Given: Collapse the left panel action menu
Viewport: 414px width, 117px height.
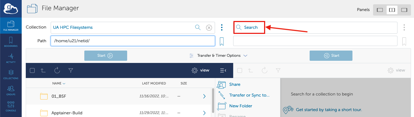Looking at the screenshot, I should 223,70.
